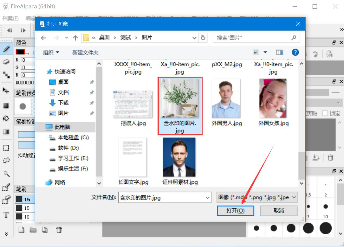The height and width of the screenshot is (247, 344).
Task: Open the file type filter dropdown
Action: [x=294, y=197]
